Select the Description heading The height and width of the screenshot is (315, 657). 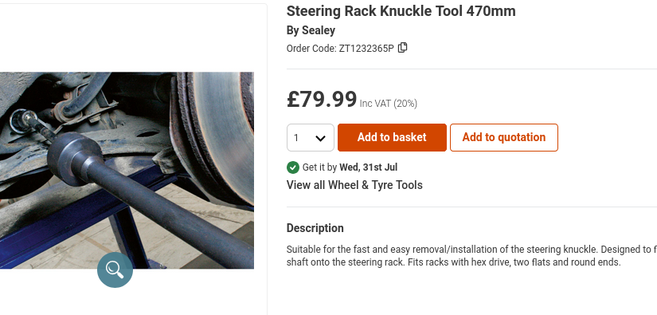coord(315,228)
